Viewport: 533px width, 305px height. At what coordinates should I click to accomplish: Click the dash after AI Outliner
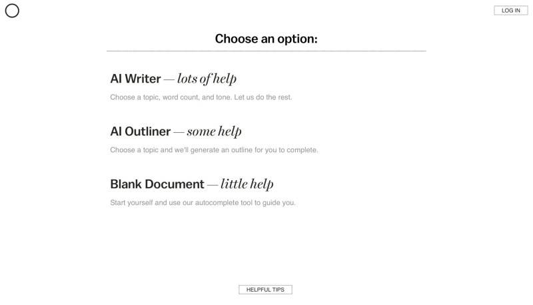(x=179, y=132)
